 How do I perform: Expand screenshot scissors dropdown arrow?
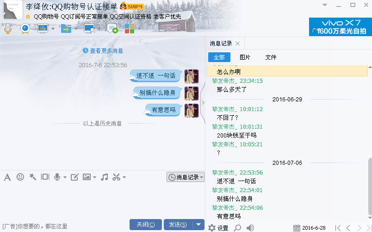tap(124, 177)
